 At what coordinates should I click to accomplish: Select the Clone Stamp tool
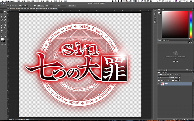(x=2, y=23)
